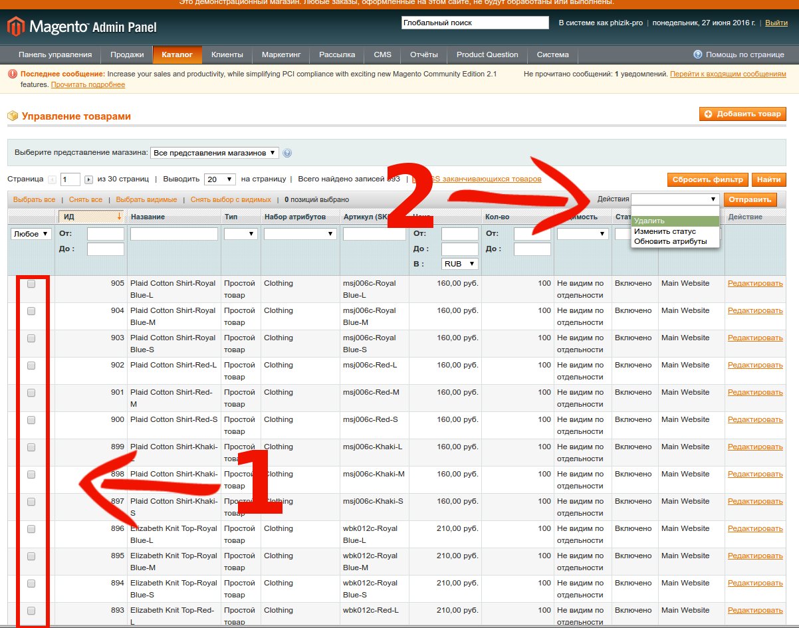Image resolution: width=799 pixels, height=628 pixels.
Task: Open the Маркетинг menu
Action: (281, 54)
